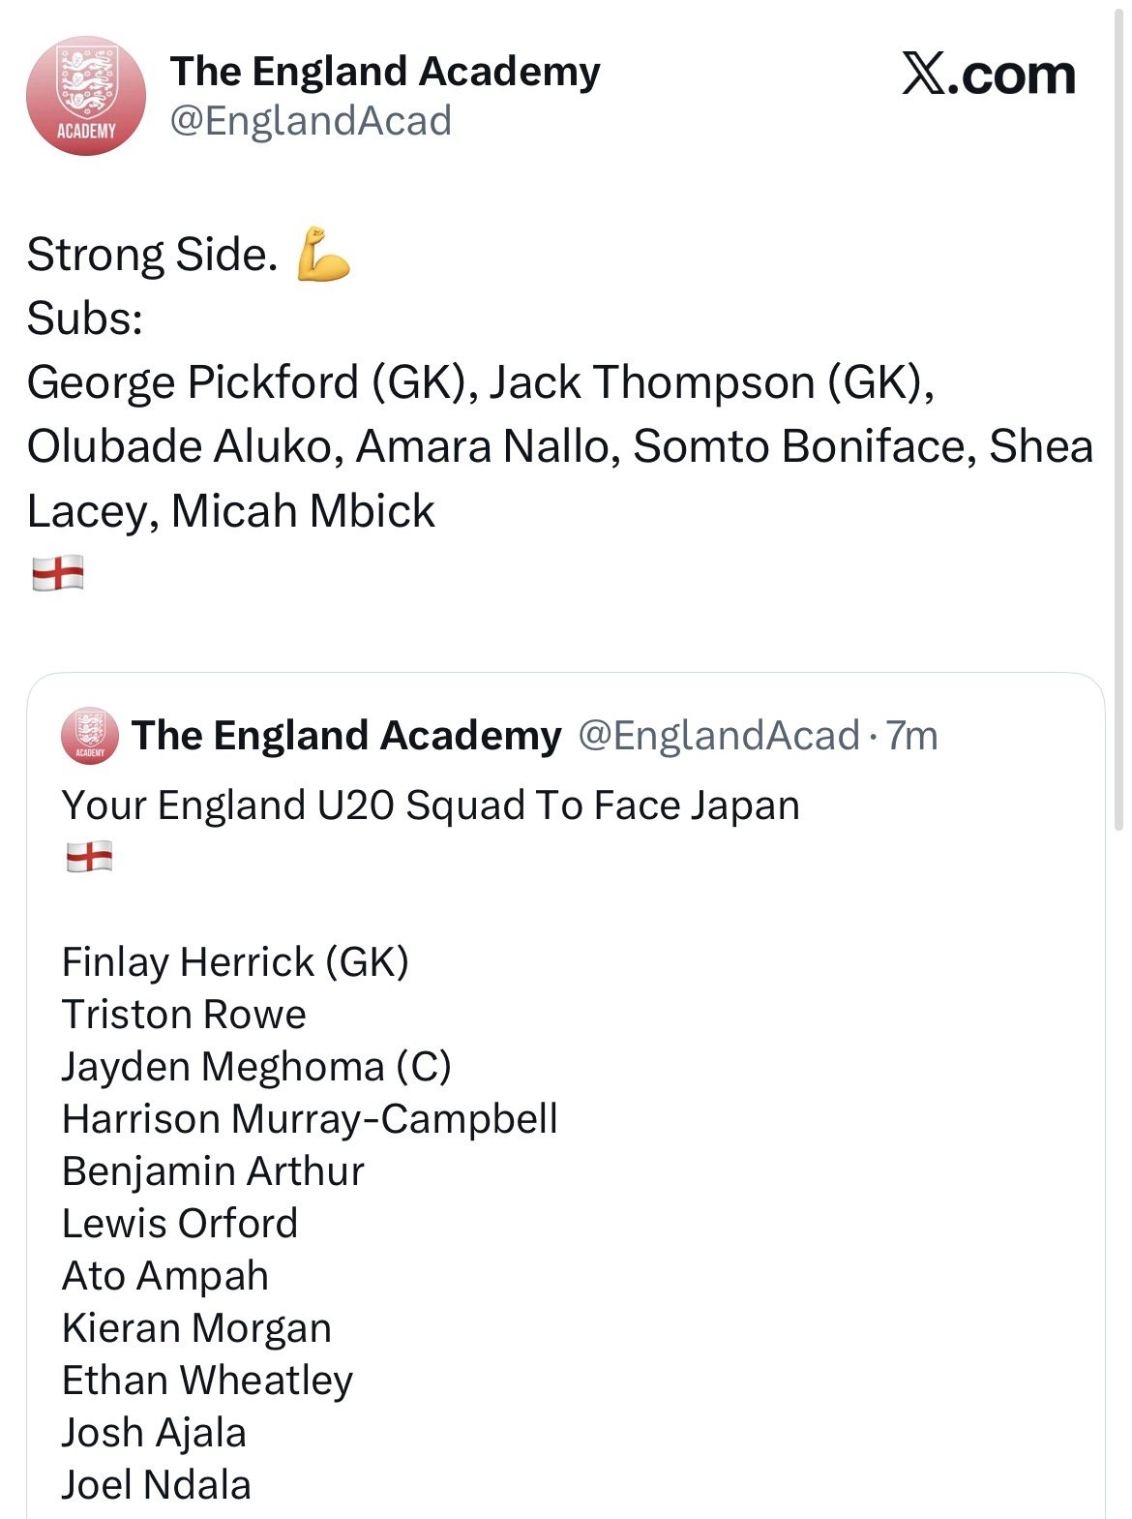Viewport: 1132px width, 1519px height.
Task: Click the @EnglandAcad handle in header
Action: [x=311, y=121]
